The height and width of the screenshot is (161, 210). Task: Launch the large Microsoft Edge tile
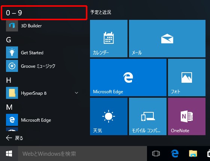(128, 78)
